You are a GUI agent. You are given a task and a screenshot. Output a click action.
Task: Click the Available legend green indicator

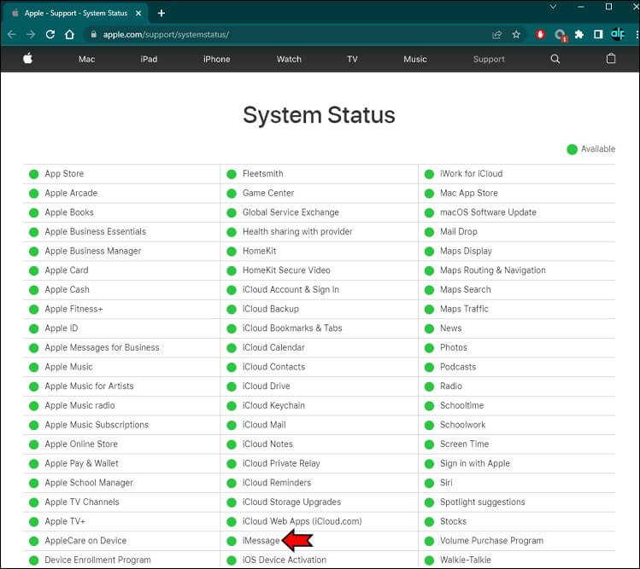click(572, 149)
